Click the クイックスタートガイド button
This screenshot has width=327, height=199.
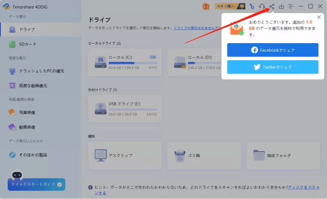[36, 184]
